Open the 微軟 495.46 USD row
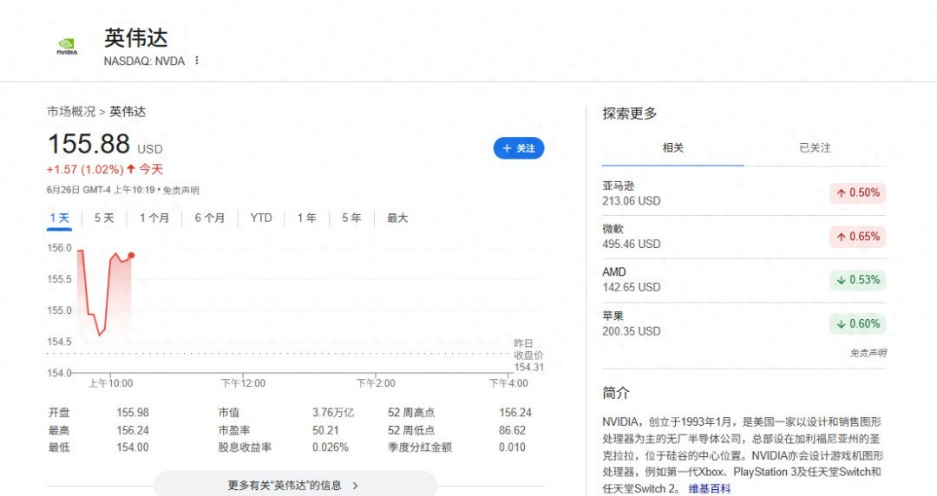Screen dimensions: 937x496 point(744,237)
